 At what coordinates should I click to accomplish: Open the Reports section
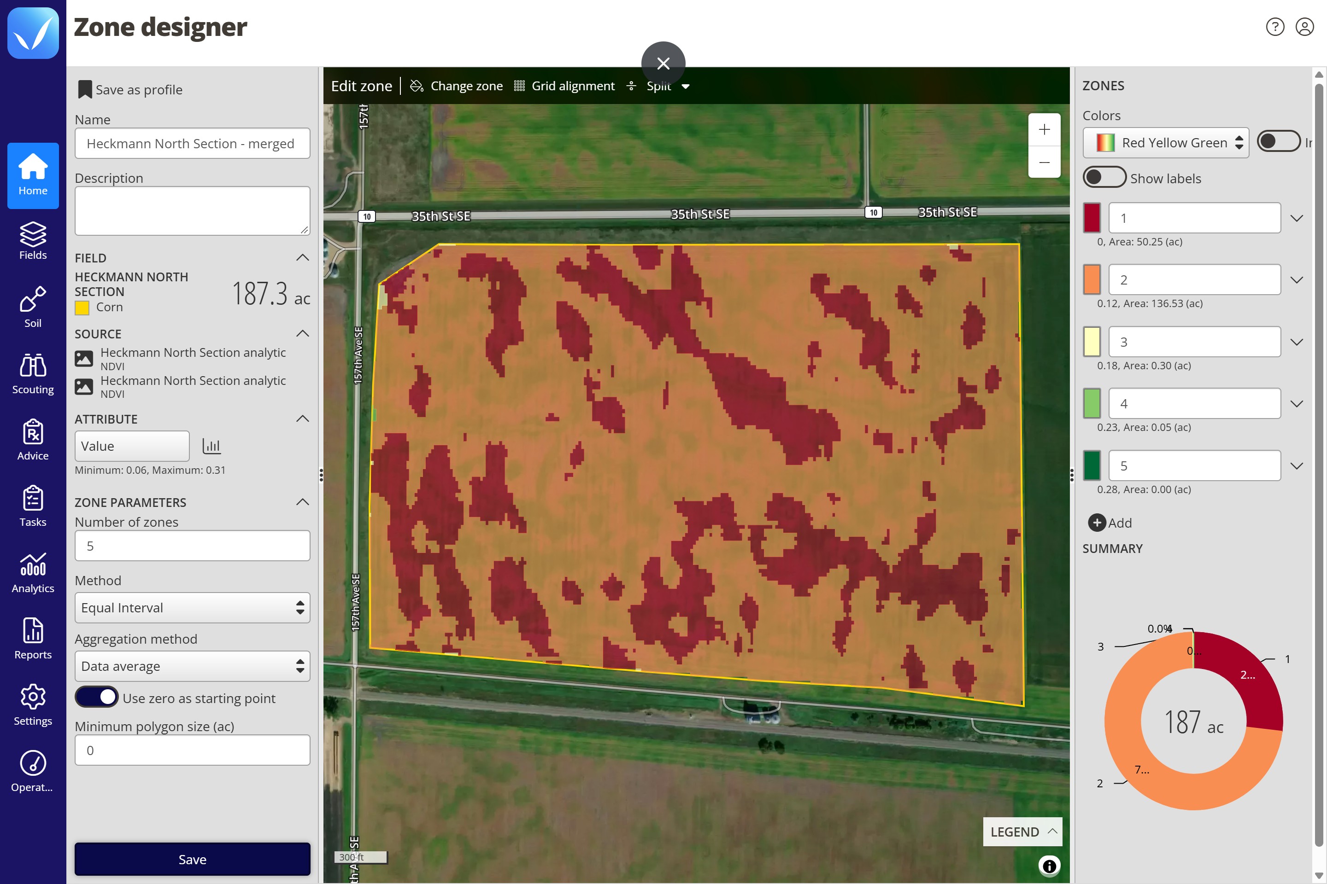tap(33, 639)
